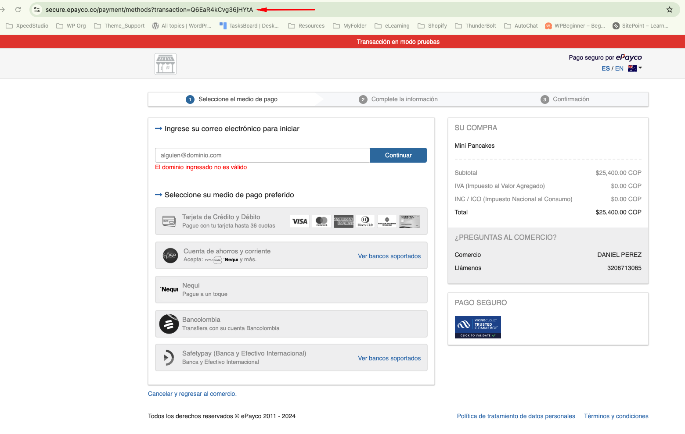Image resolution: width=685 pixels, height=434 pixels.
Task: Focus the email input field
Action: coord(263,155)
